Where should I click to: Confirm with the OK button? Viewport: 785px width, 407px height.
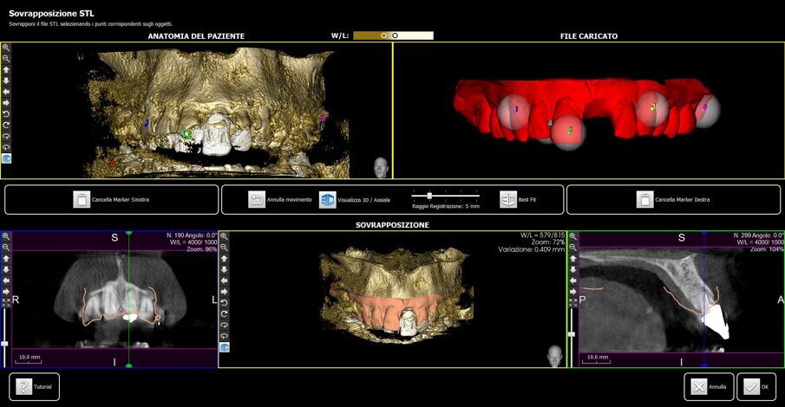coord(753,387)
